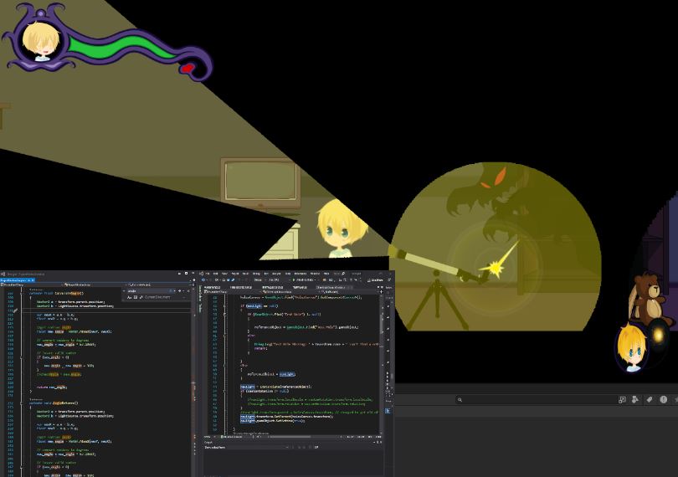Click 'newLight = Instantiate(referenceObject);' line
This screenshot has width=678, height=477.
point(275,387)
